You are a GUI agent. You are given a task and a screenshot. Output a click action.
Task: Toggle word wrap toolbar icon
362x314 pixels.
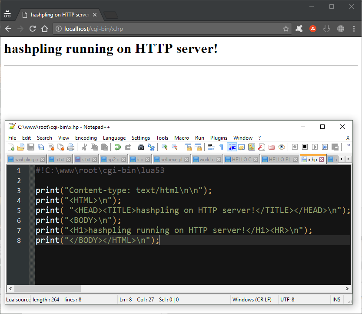pyautogui.click(x=212, y=147)
